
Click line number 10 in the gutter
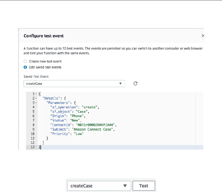32,134
